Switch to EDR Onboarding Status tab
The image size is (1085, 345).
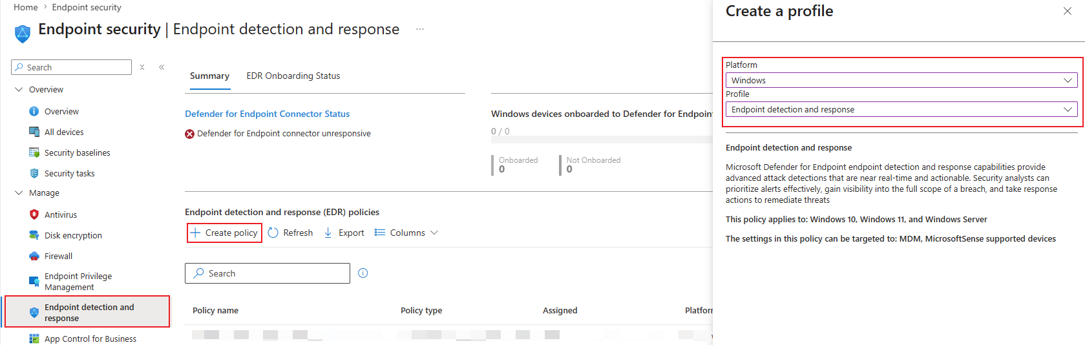coord(293,76)
